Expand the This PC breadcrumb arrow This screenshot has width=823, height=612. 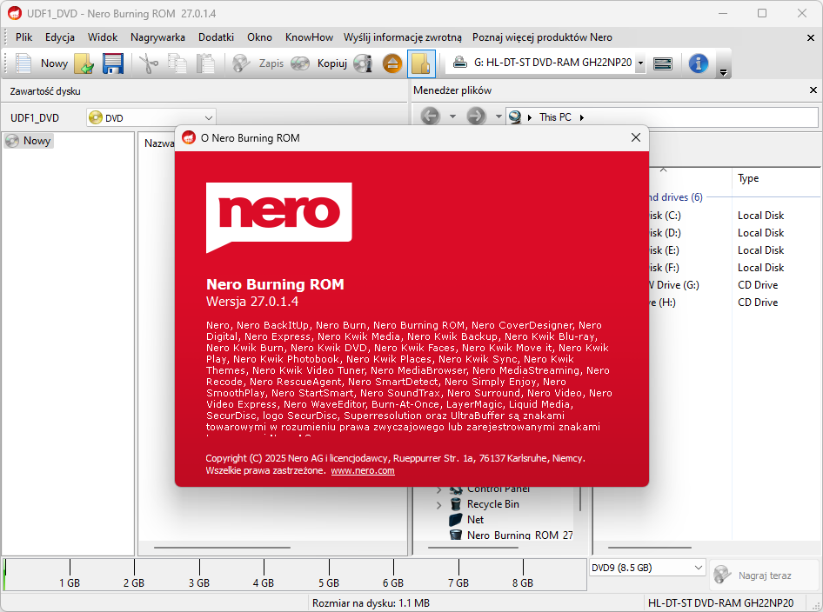(581, 117)
